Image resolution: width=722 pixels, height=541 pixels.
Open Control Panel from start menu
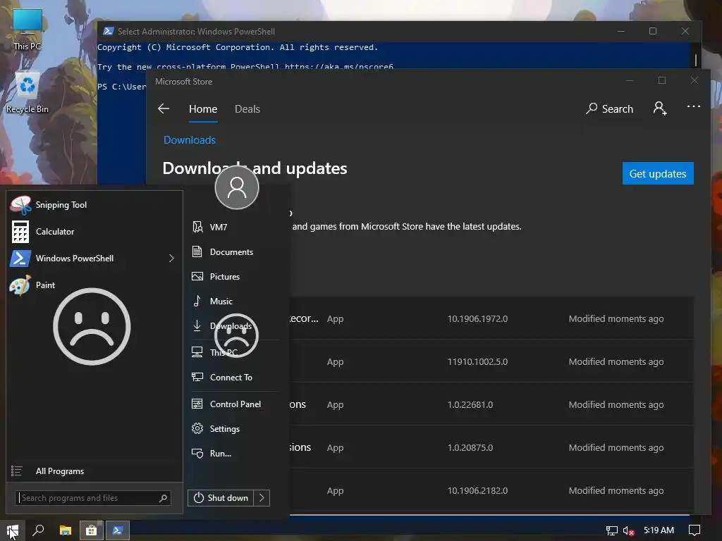coord(235,404)
